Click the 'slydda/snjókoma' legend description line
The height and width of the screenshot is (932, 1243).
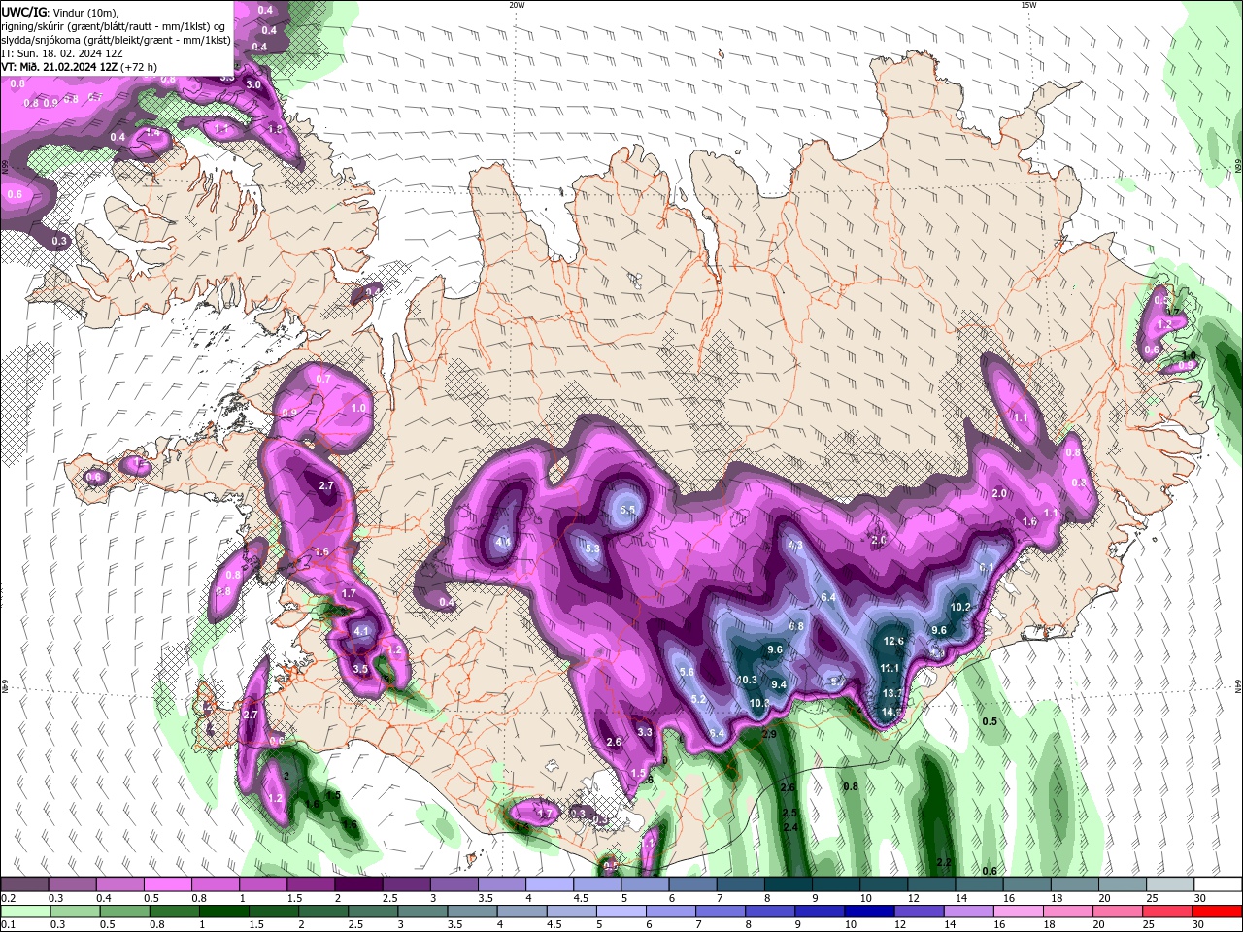click(x=117, y=40)
